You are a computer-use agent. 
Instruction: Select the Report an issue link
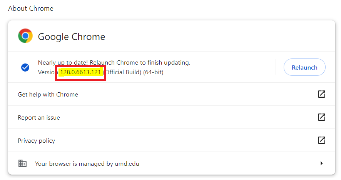pyautogui.click(x=39, y=118)
